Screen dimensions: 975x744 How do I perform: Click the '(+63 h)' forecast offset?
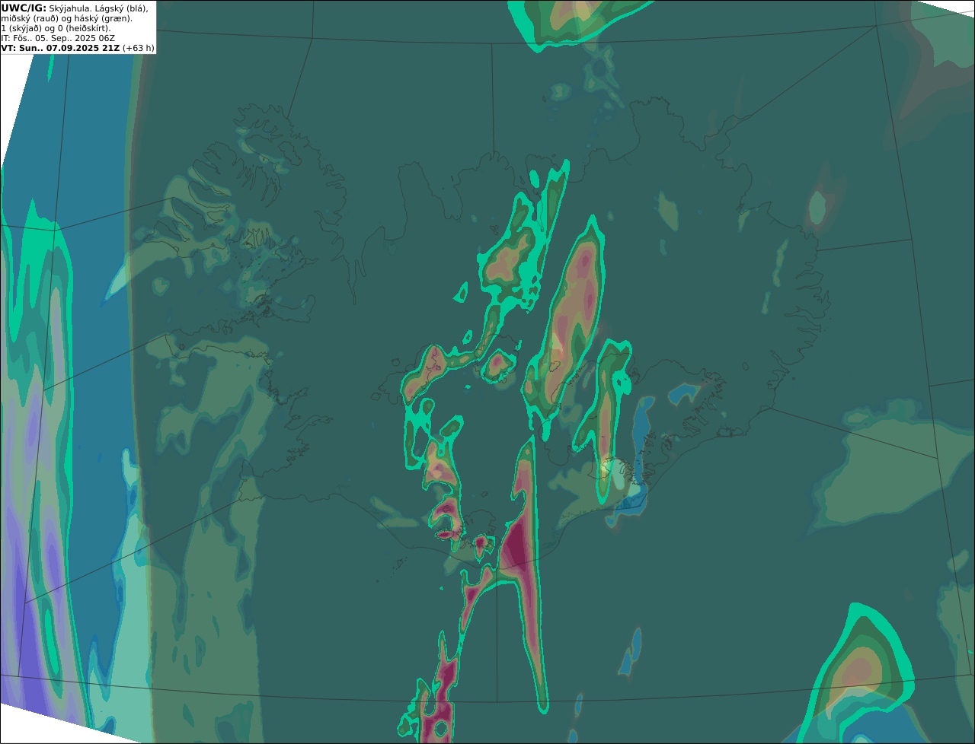[x=139, y=48]
